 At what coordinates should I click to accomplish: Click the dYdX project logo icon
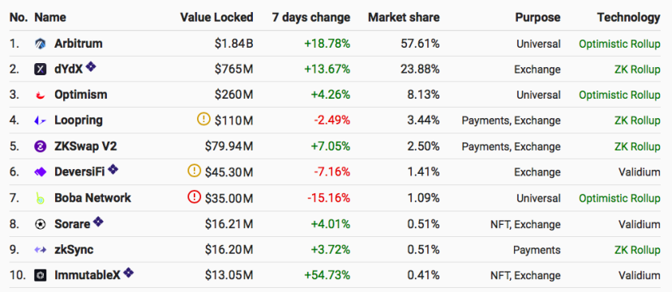(x=40, y=70)
